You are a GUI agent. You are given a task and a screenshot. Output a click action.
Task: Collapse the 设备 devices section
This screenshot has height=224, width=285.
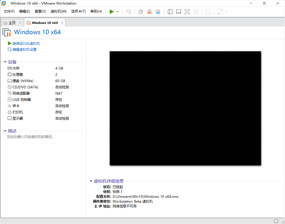[5, 62]
